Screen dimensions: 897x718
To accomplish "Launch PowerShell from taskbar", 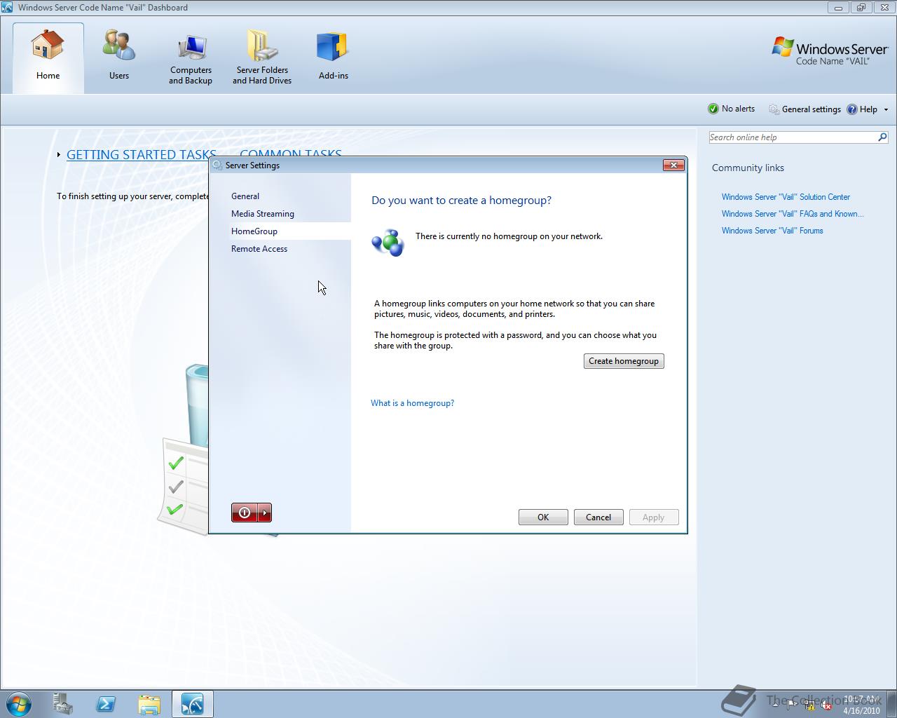I will (106, 704).
